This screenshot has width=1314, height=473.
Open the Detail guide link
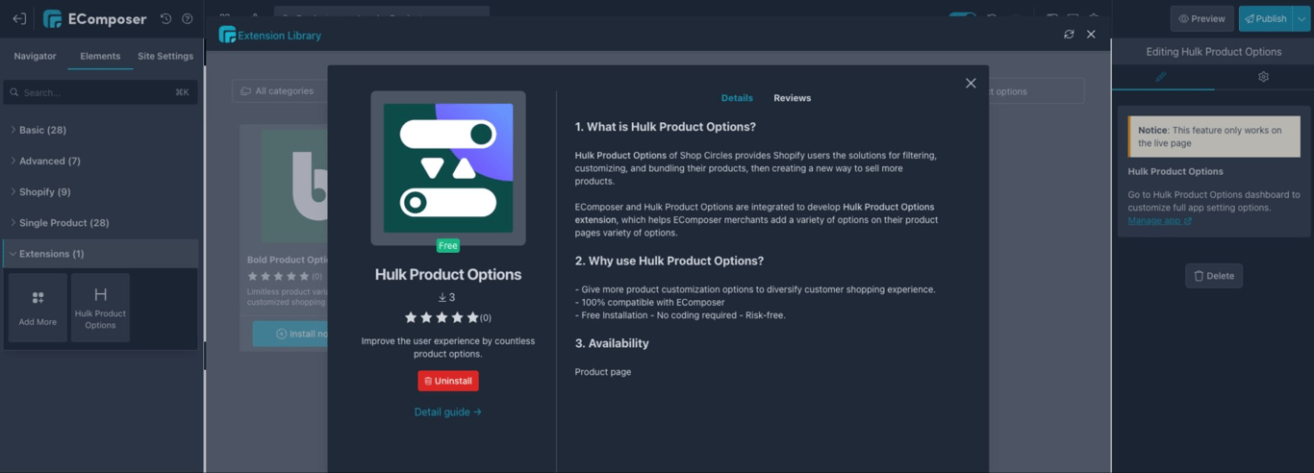tap(448, 411)
